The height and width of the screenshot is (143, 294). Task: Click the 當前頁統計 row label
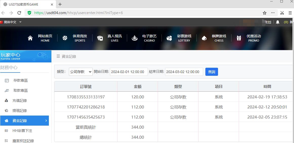(x=86, y=127)
